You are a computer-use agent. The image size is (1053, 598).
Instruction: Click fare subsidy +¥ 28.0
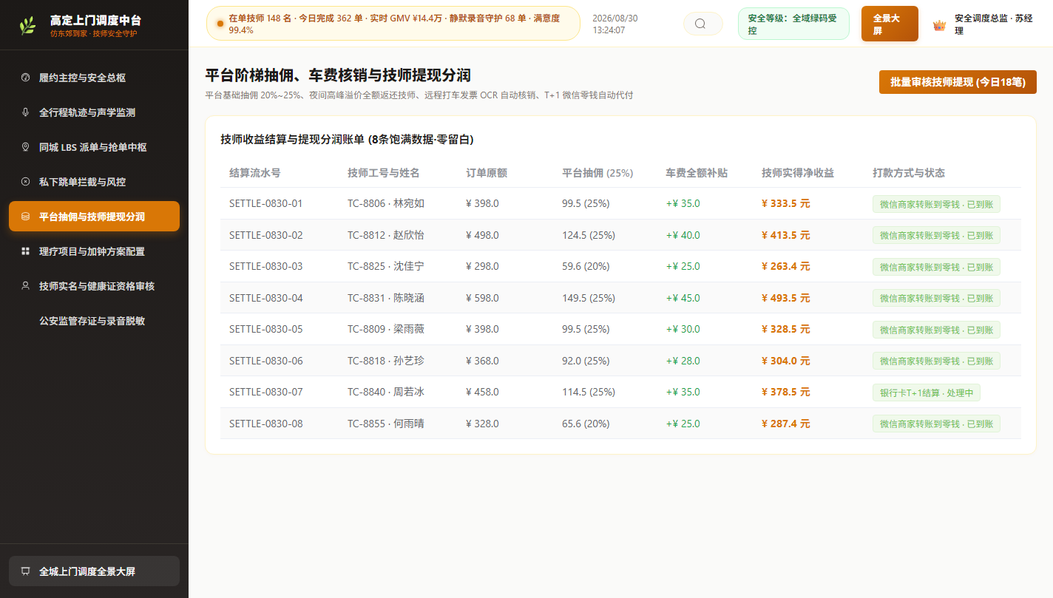[683, 361]
